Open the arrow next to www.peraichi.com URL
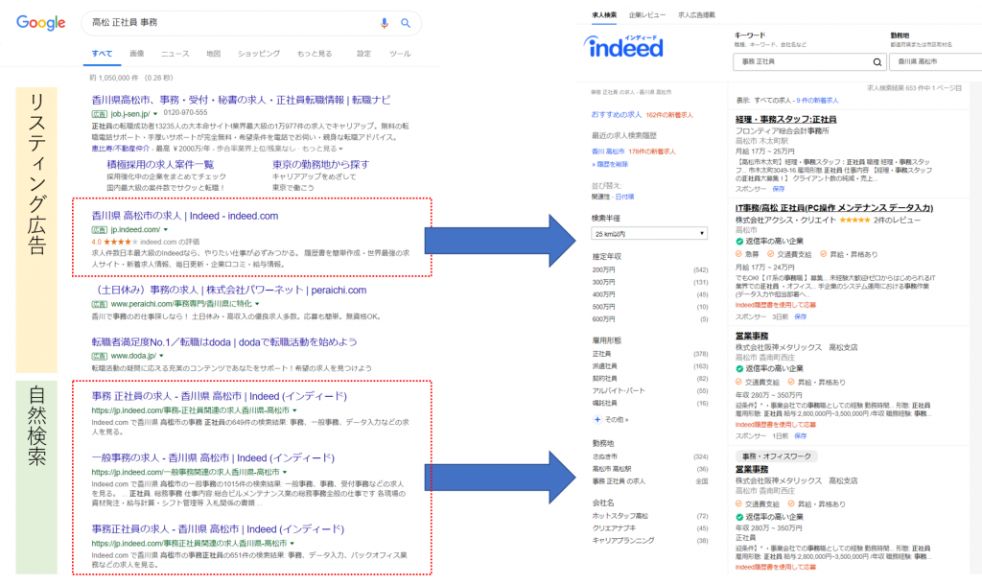 (x=257, y=304)
